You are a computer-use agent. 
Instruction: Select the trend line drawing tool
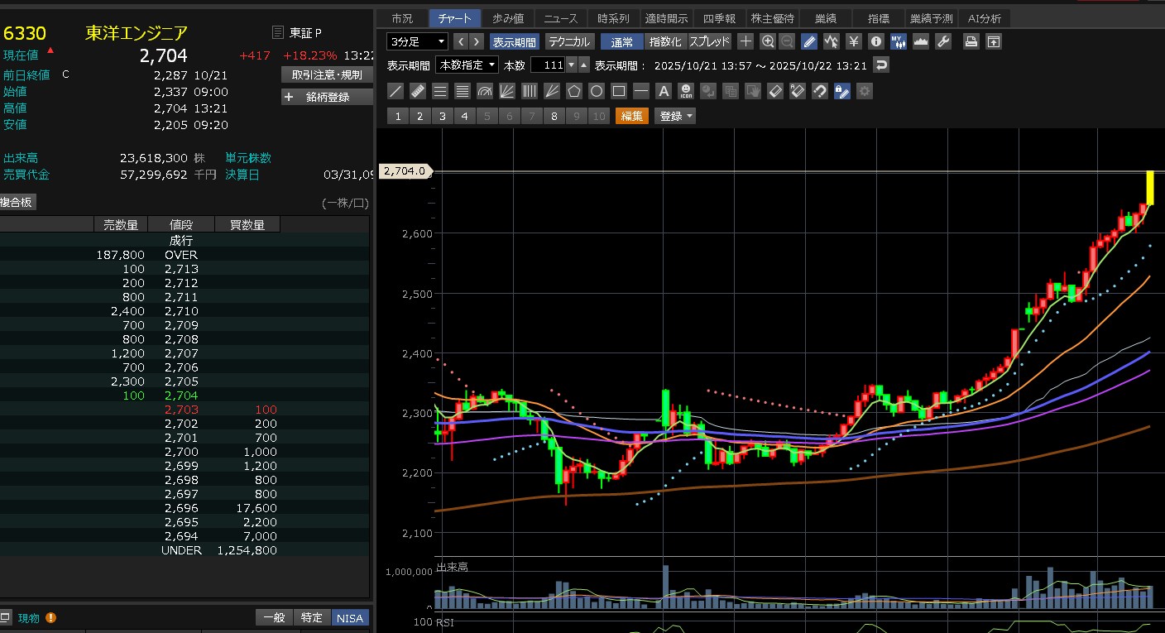pyautogui.click(x=396, y=91)
